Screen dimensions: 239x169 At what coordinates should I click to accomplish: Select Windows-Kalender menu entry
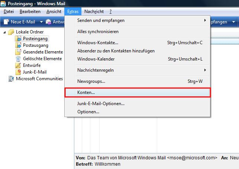point(96,59)
